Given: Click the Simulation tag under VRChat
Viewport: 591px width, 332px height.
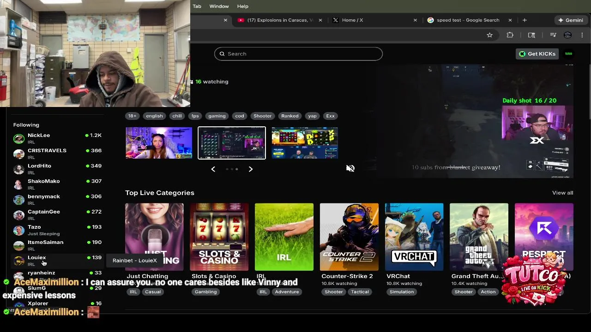Looking at the screenshot, I should (402, 292).
